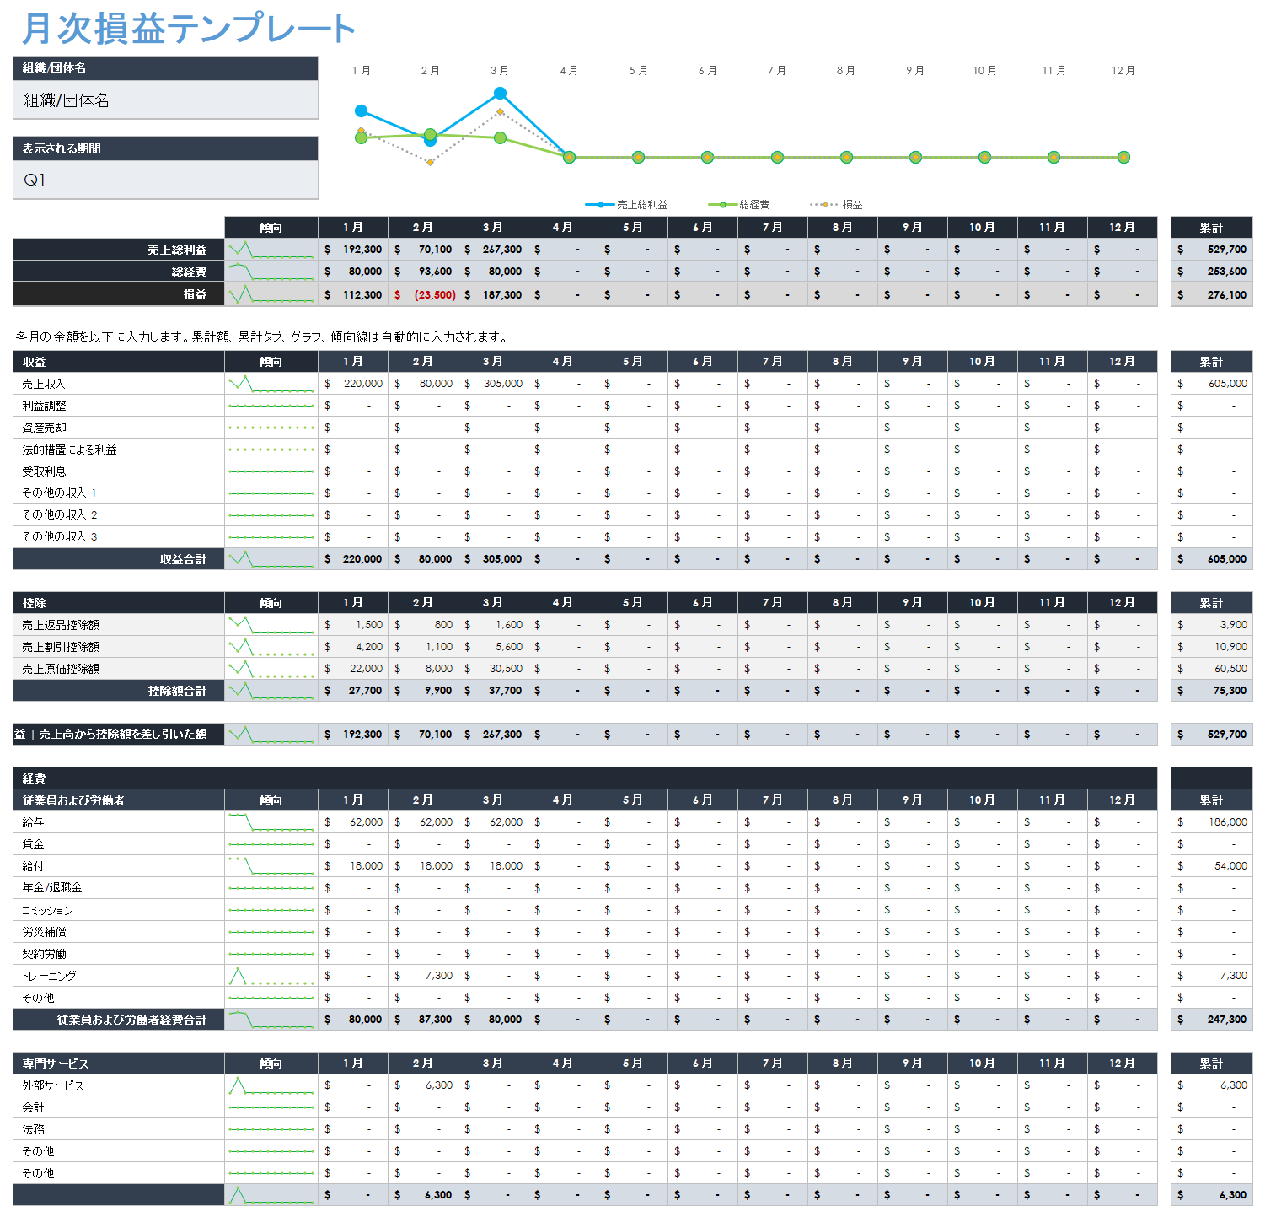Click the sparkline in the トレーニング row
Viewport: 1276px width, 1217px height.
point(271,976)
